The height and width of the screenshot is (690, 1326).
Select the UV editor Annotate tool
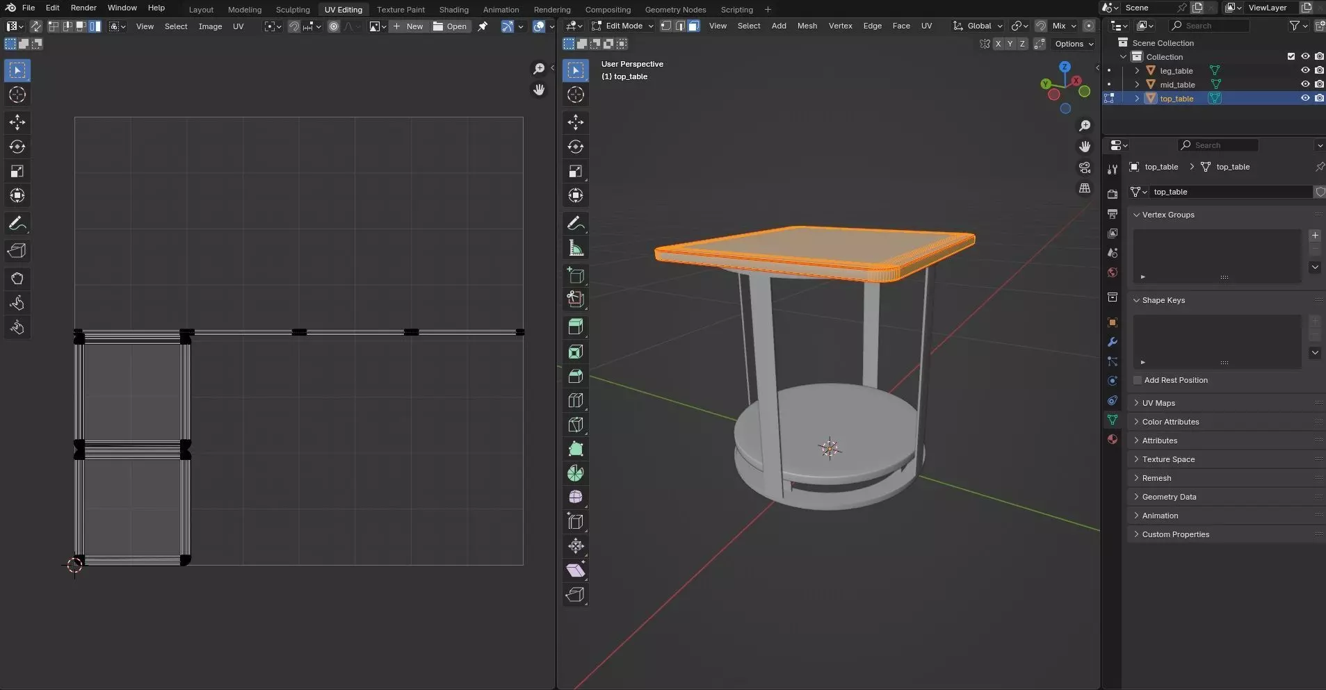point(17,224)
